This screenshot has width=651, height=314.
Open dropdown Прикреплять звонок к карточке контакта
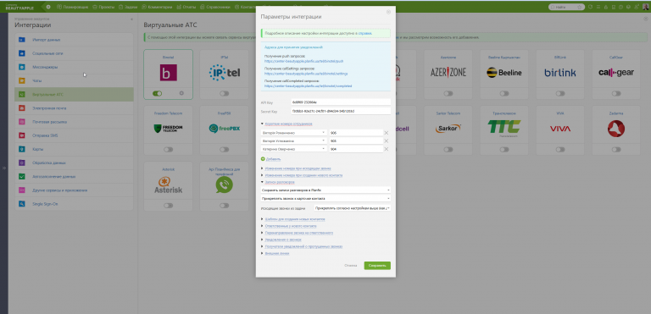click(x=325, y=199)
